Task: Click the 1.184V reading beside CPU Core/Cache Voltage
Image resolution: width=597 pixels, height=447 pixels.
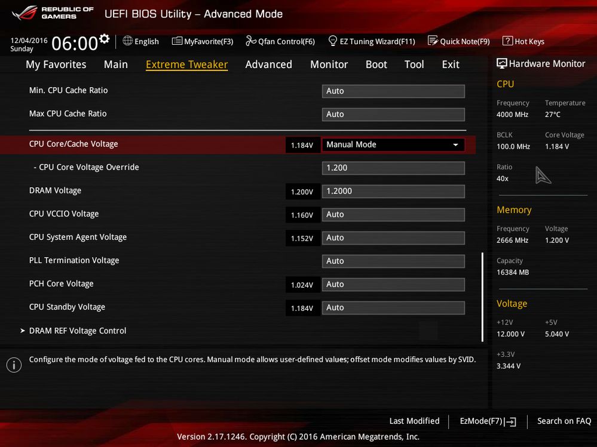Action: 302,145
